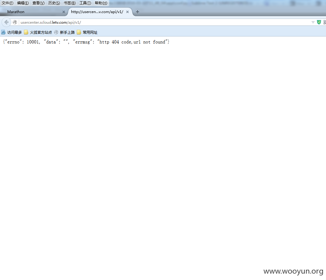Click the "errno": 10001 text
Viewport: 326px width, 280px height.
(x=22, y=42)
